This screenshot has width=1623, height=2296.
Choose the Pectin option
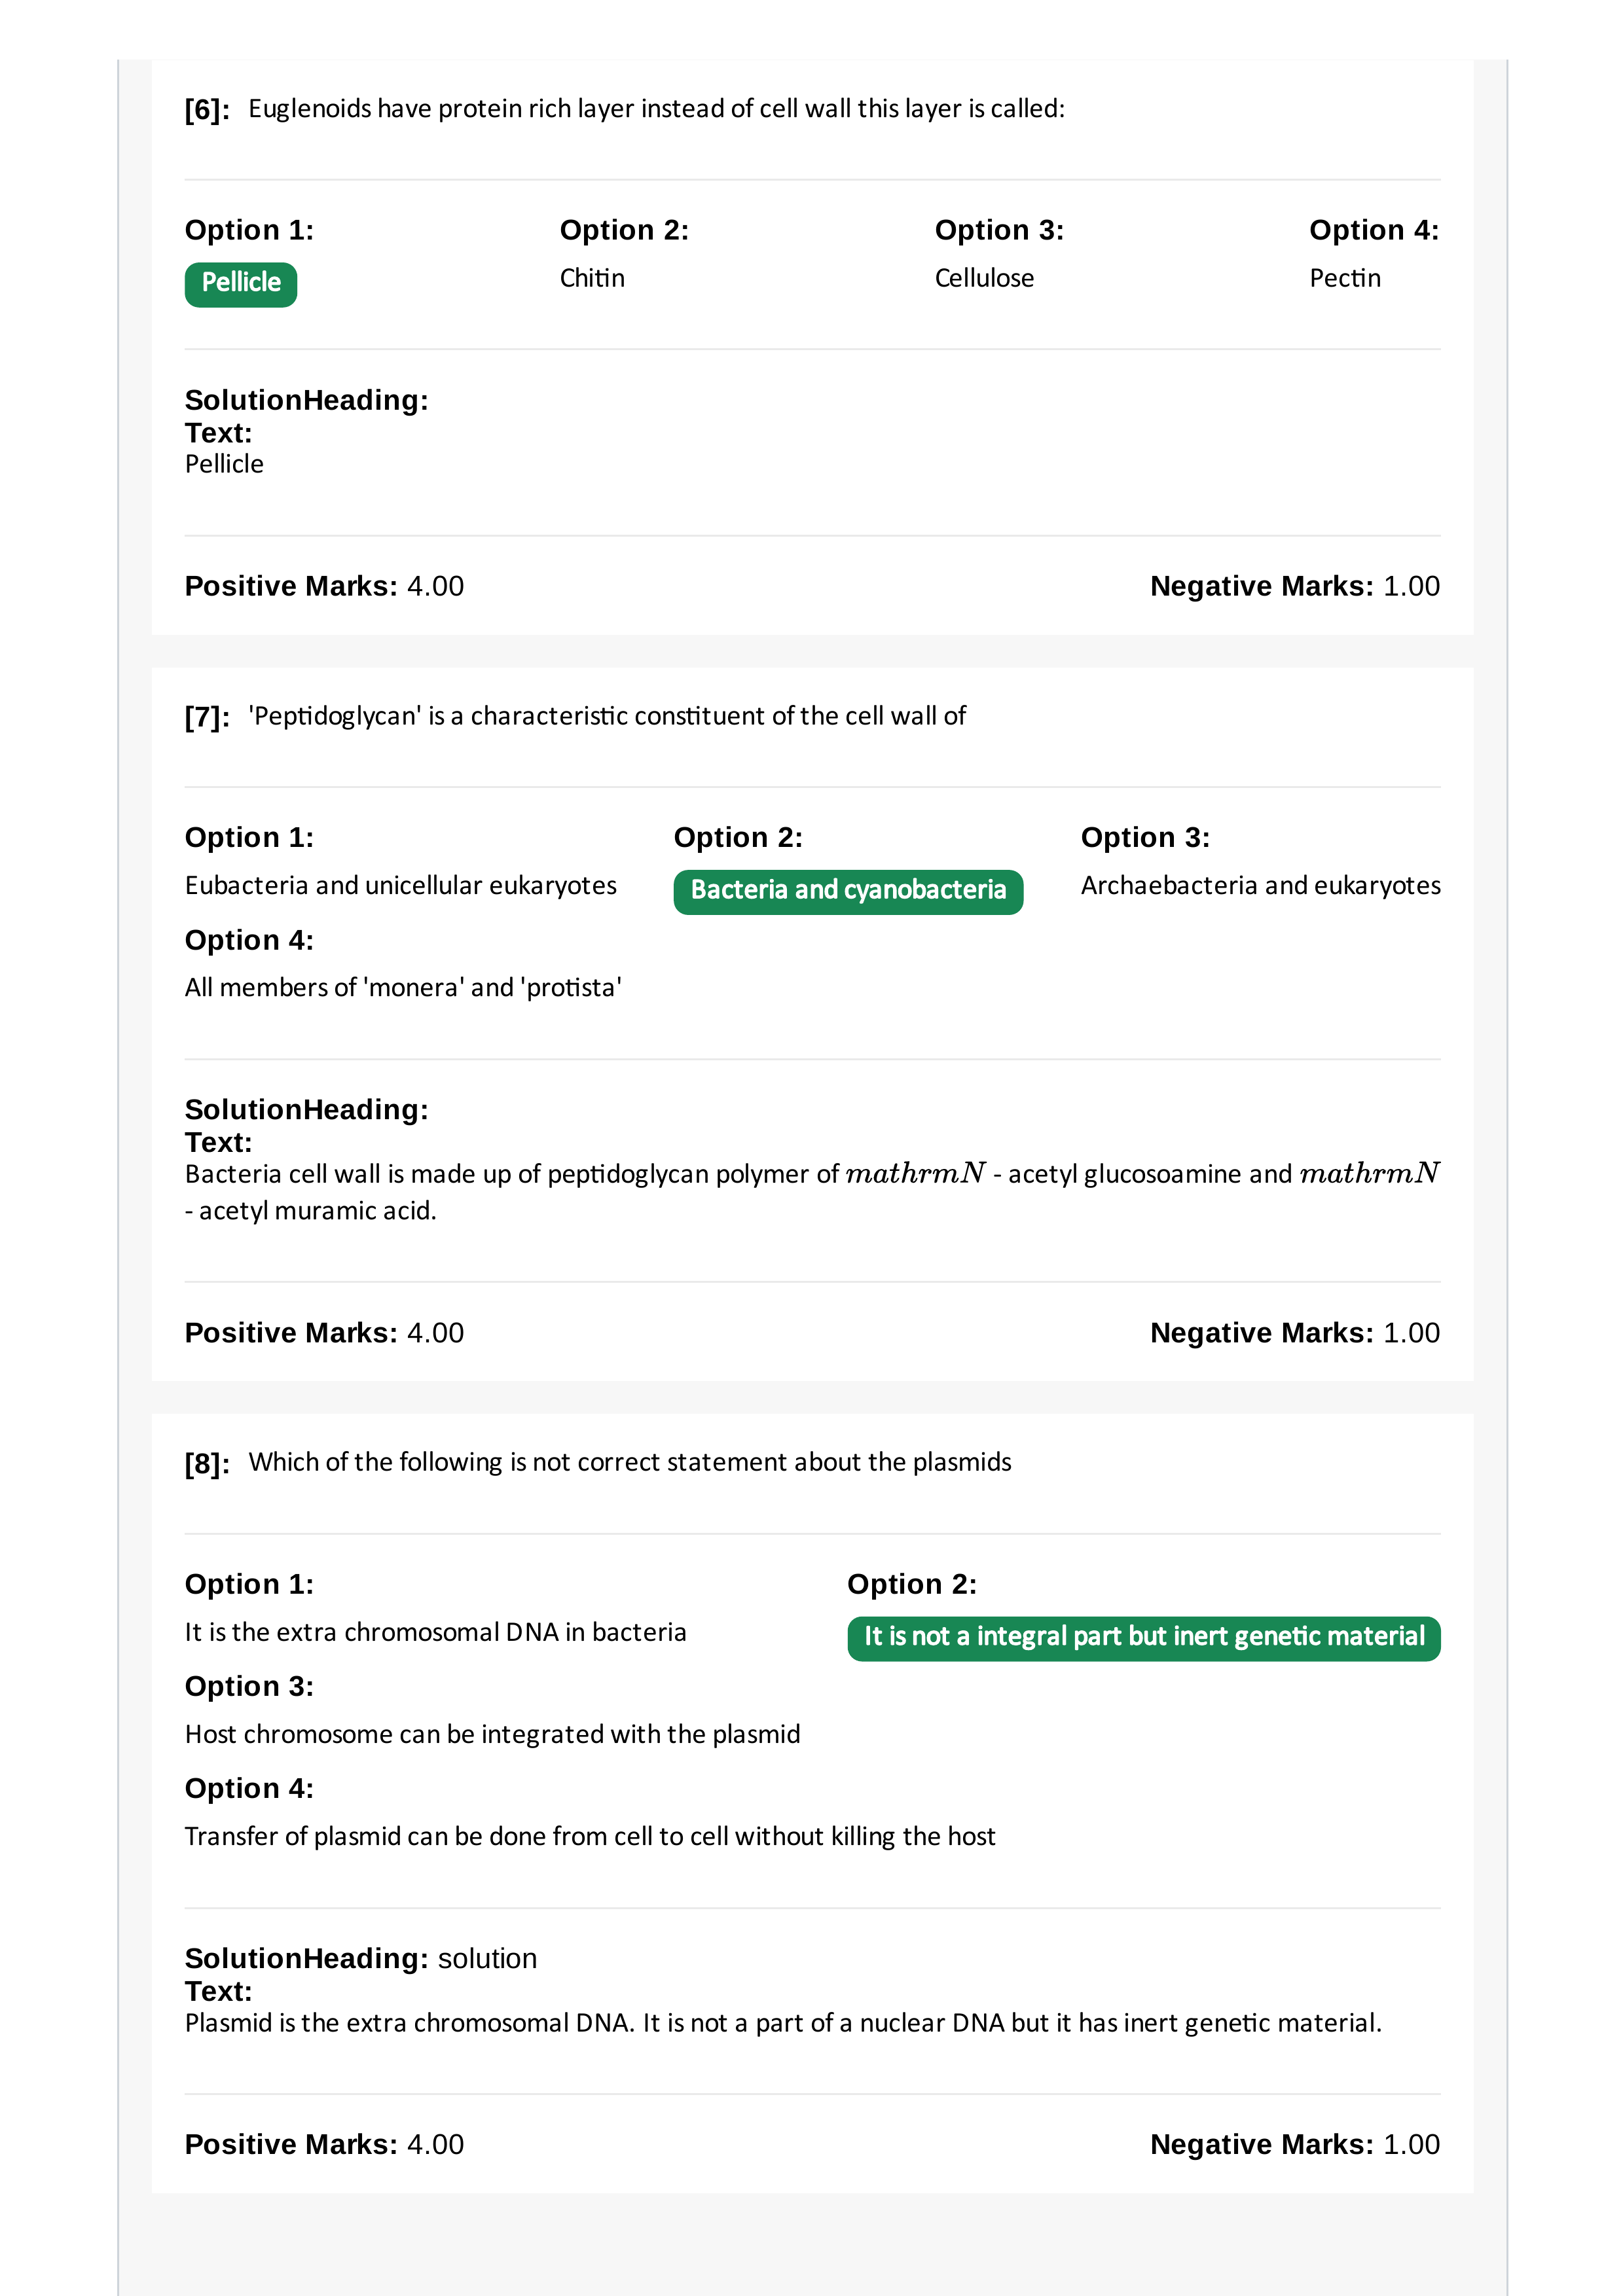coord(1345,278)
